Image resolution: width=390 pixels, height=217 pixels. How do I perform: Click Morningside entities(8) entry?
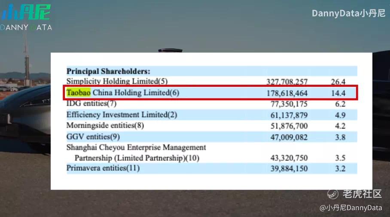105,125
